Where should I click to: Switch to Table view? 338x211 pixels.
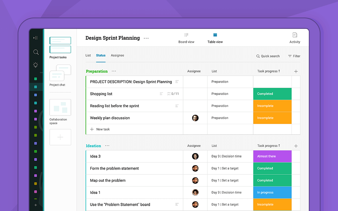pos(215,38)
